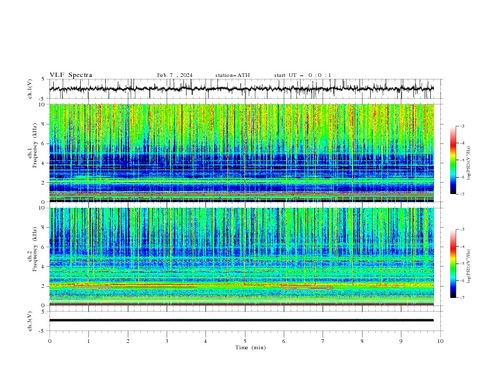Select the "Time (min)" axis label
Viewport: 496px width, 383px height.
coord(251,347)
